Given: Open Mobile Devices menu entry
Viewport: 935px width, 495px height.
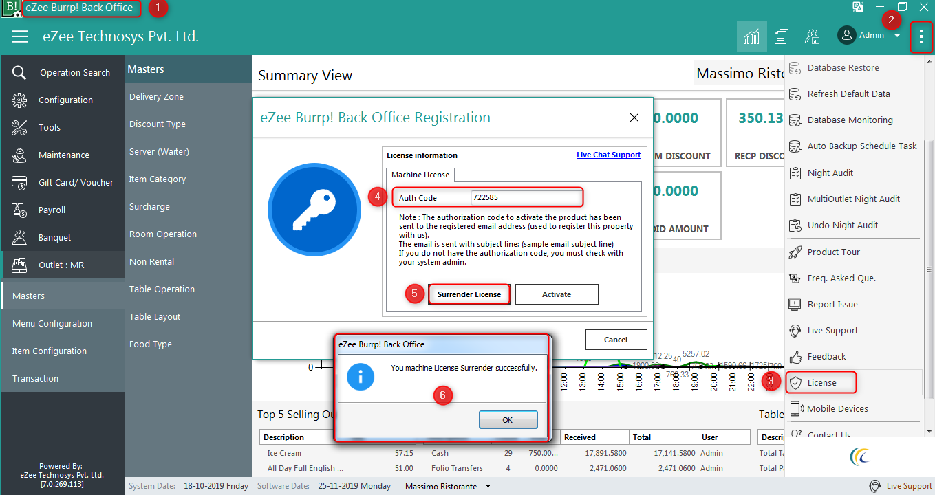Looking at the screenshot, I should (853, 408).
